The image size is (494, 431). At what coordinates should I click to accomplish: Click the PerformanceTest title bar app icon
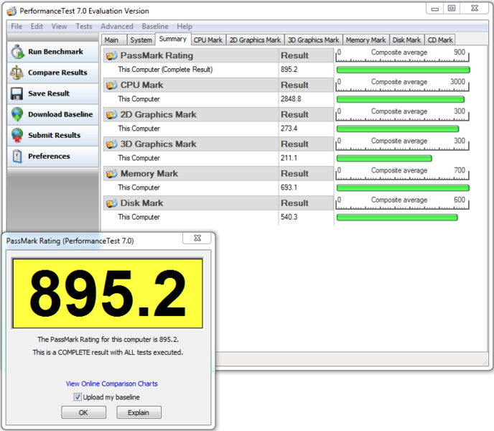[x=11, y=11]
